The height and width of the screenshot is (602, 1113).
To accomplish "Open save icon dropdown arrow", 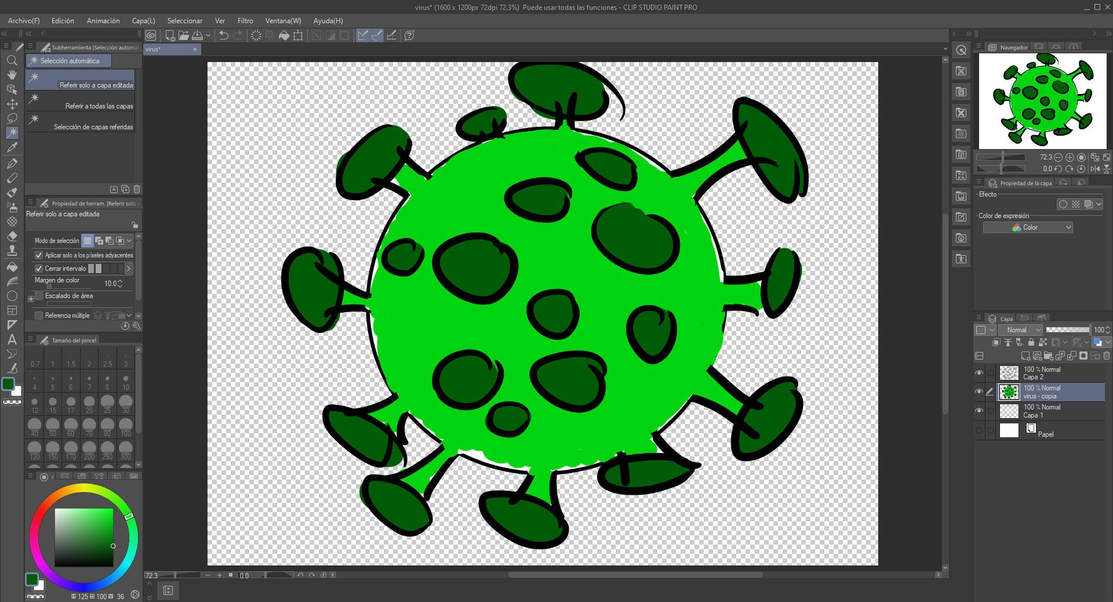I will click(208, 35).
